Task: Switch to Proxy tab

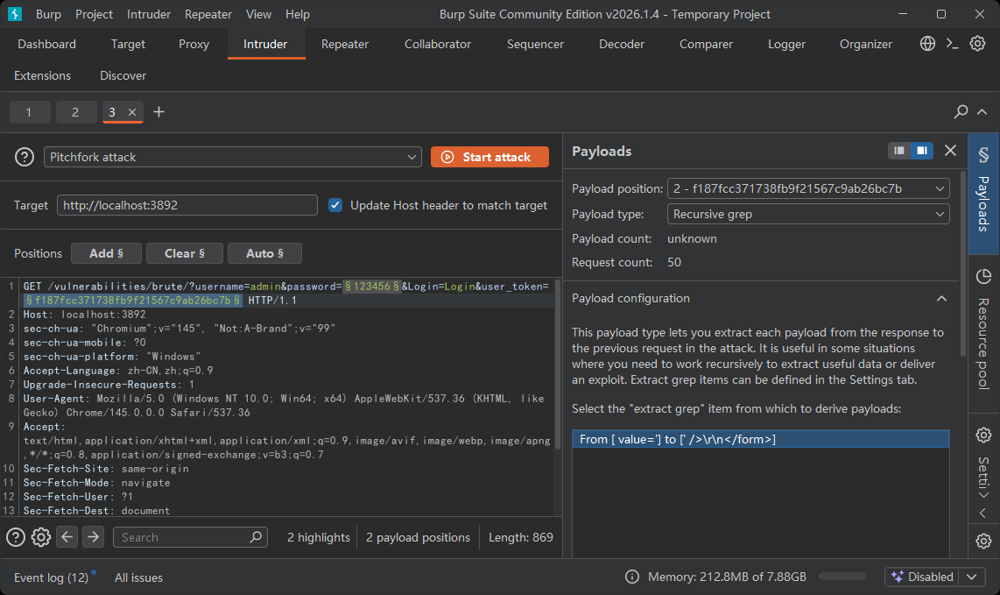Action: pos(194,44)
